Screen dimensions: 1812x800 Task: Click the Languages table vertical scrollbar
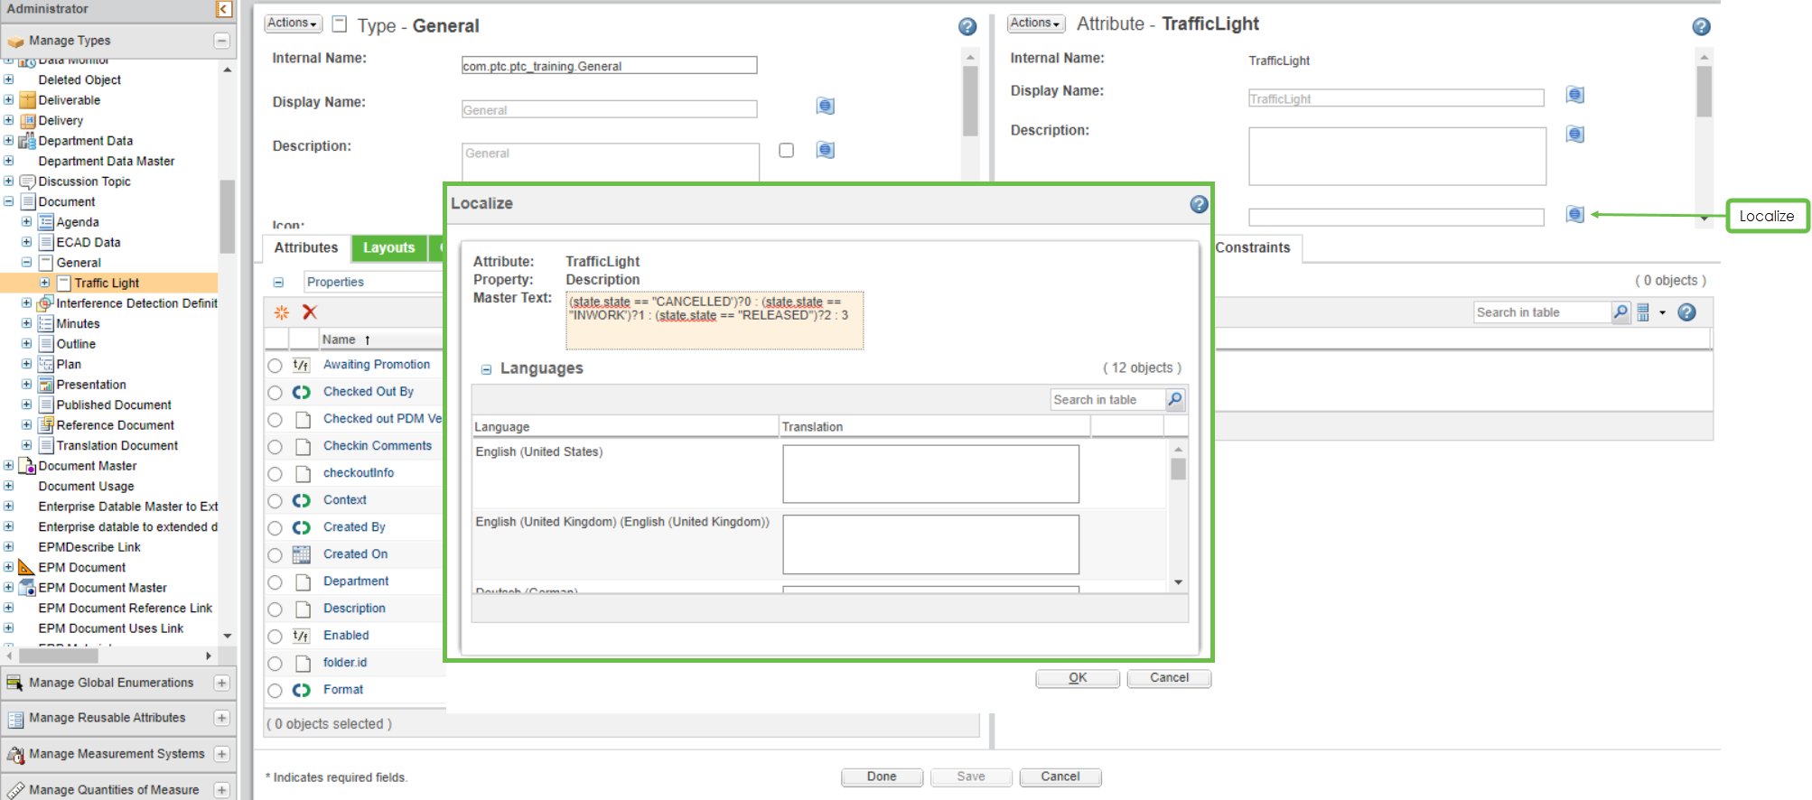pos(1178,516)
